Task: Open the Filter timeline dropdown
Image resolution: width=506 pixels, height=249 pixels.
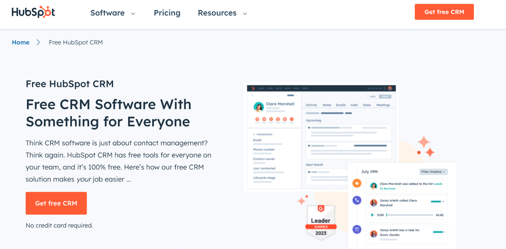Action: pos(434,172)
